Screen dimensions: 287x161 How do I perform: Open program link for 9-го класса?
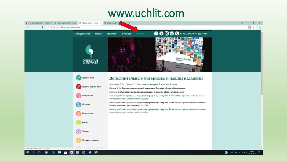click(x=158, y=111)
